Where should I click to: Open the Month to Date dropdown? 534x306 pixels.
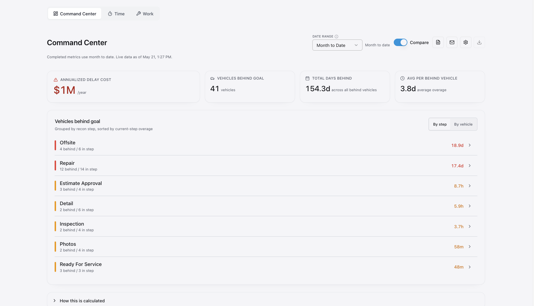pyautogui.click(x=337, y=45)
